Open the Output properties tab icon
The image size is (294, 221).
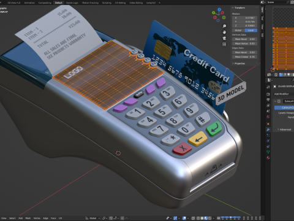click(268, 99)
